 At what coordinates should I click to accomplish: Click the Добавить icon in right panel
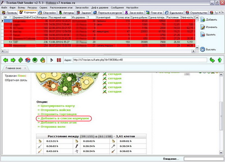(203, 19)
